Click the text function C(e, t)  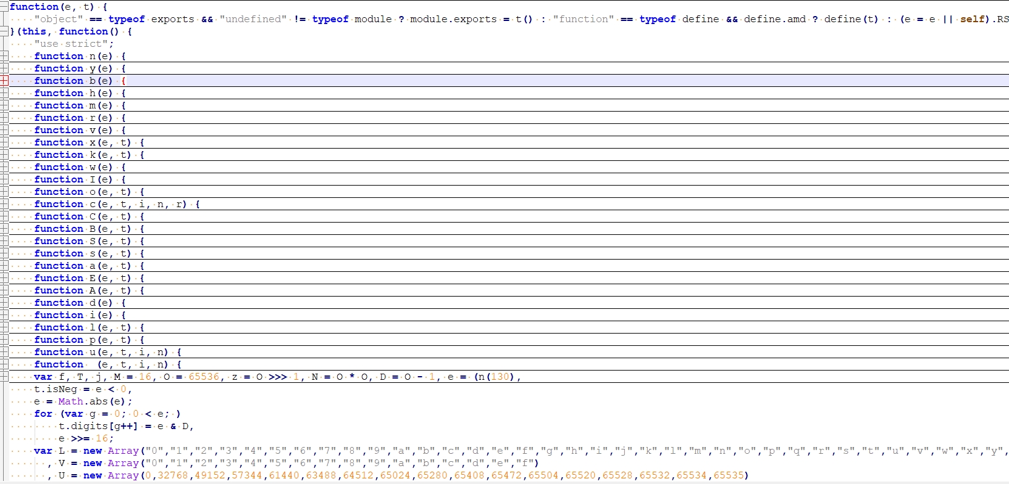click(83, 216)
